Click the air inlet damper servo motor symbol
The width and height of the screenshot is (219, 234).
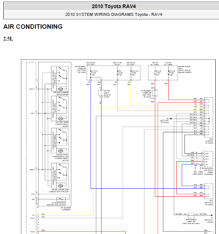[x=61, y=89]
